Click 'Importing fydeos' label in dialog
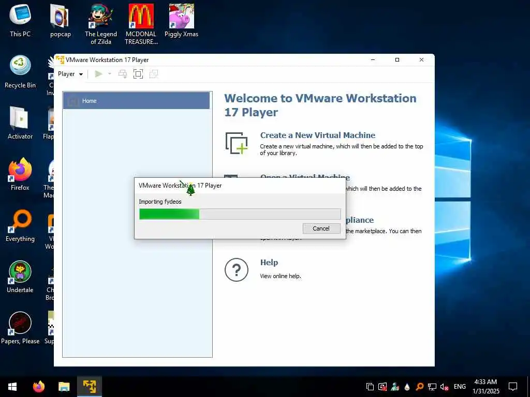530x397 pixels. (160, 202)
